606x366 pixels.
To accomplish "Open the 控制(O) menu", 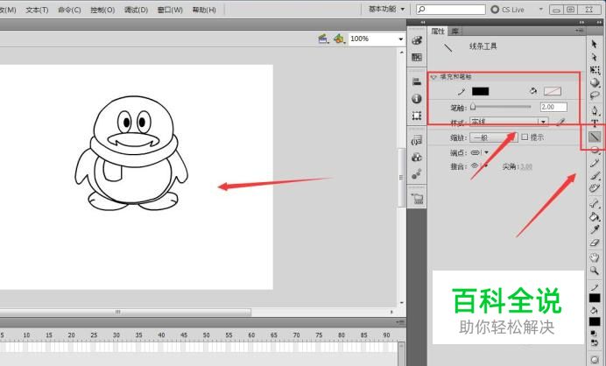I will point(102,10).
